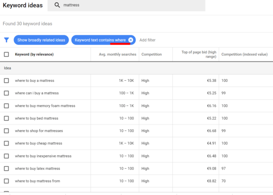Sort by 'Competition (indexed value)' header

pos(244,54)
